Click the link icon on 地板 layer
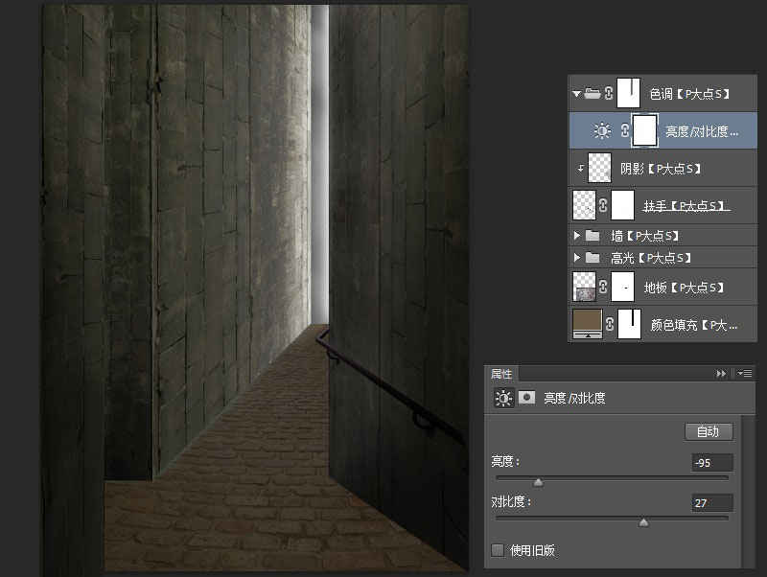The height and width of the screenshot is (577, 767). (603, 287)
